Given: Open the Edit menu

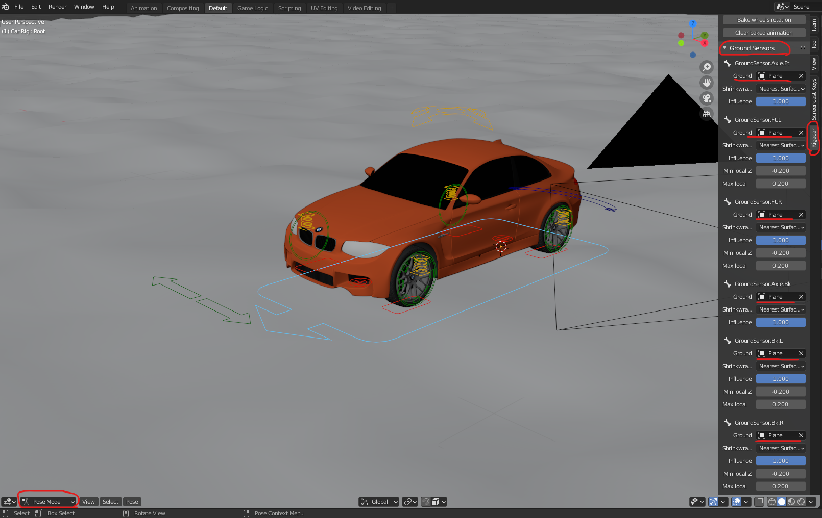Looking at the screenshot, I should pyautogui.click(x=36, y=7).
